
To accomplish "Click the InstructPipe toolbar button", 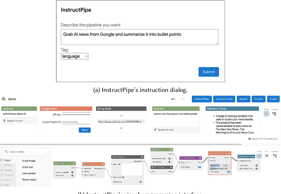I will [x=202, y=99].
